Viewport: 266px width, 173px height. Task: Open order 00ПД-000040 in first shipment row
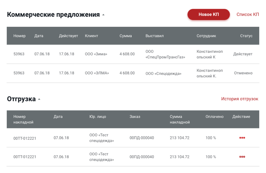coord(142,138)
